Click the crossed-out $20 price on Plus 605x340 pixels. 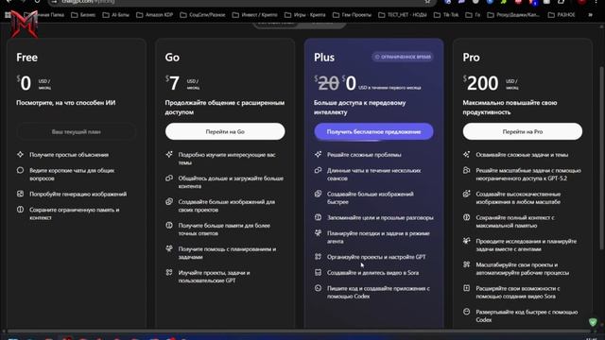coord(326,83)
